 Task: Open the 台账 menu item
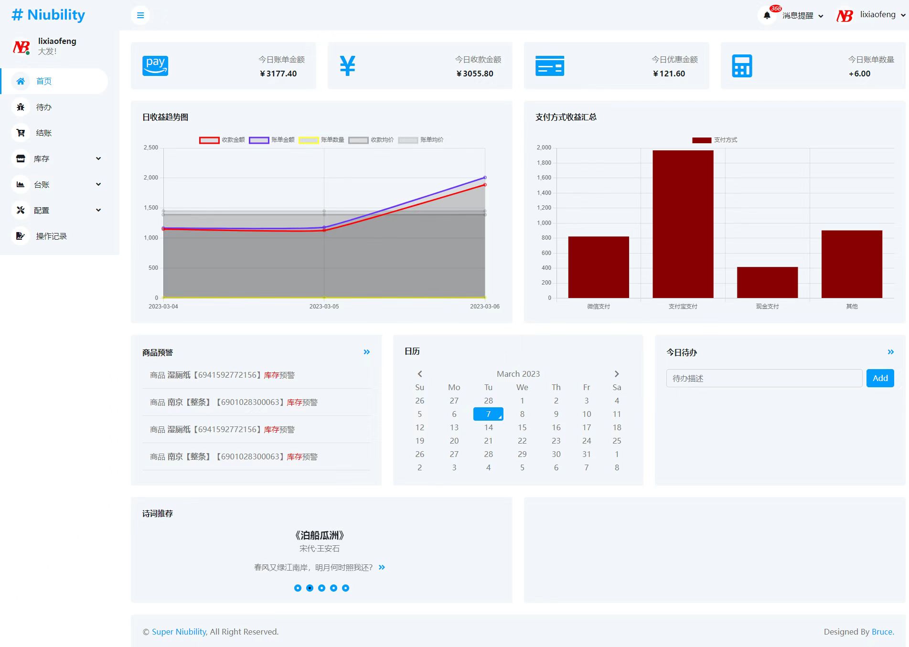[x=54, y=184]
